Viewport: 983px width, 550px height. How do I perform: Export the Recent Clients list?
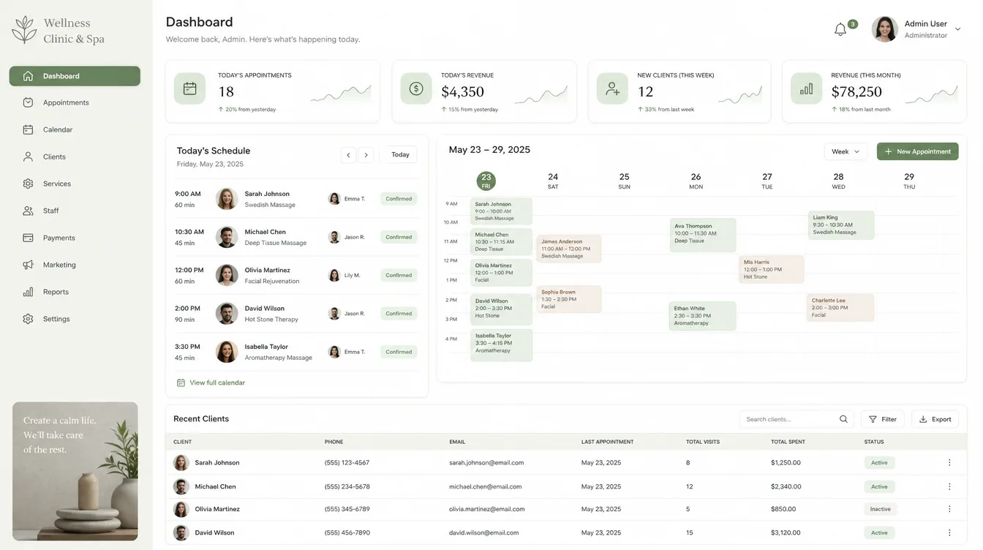935,419
